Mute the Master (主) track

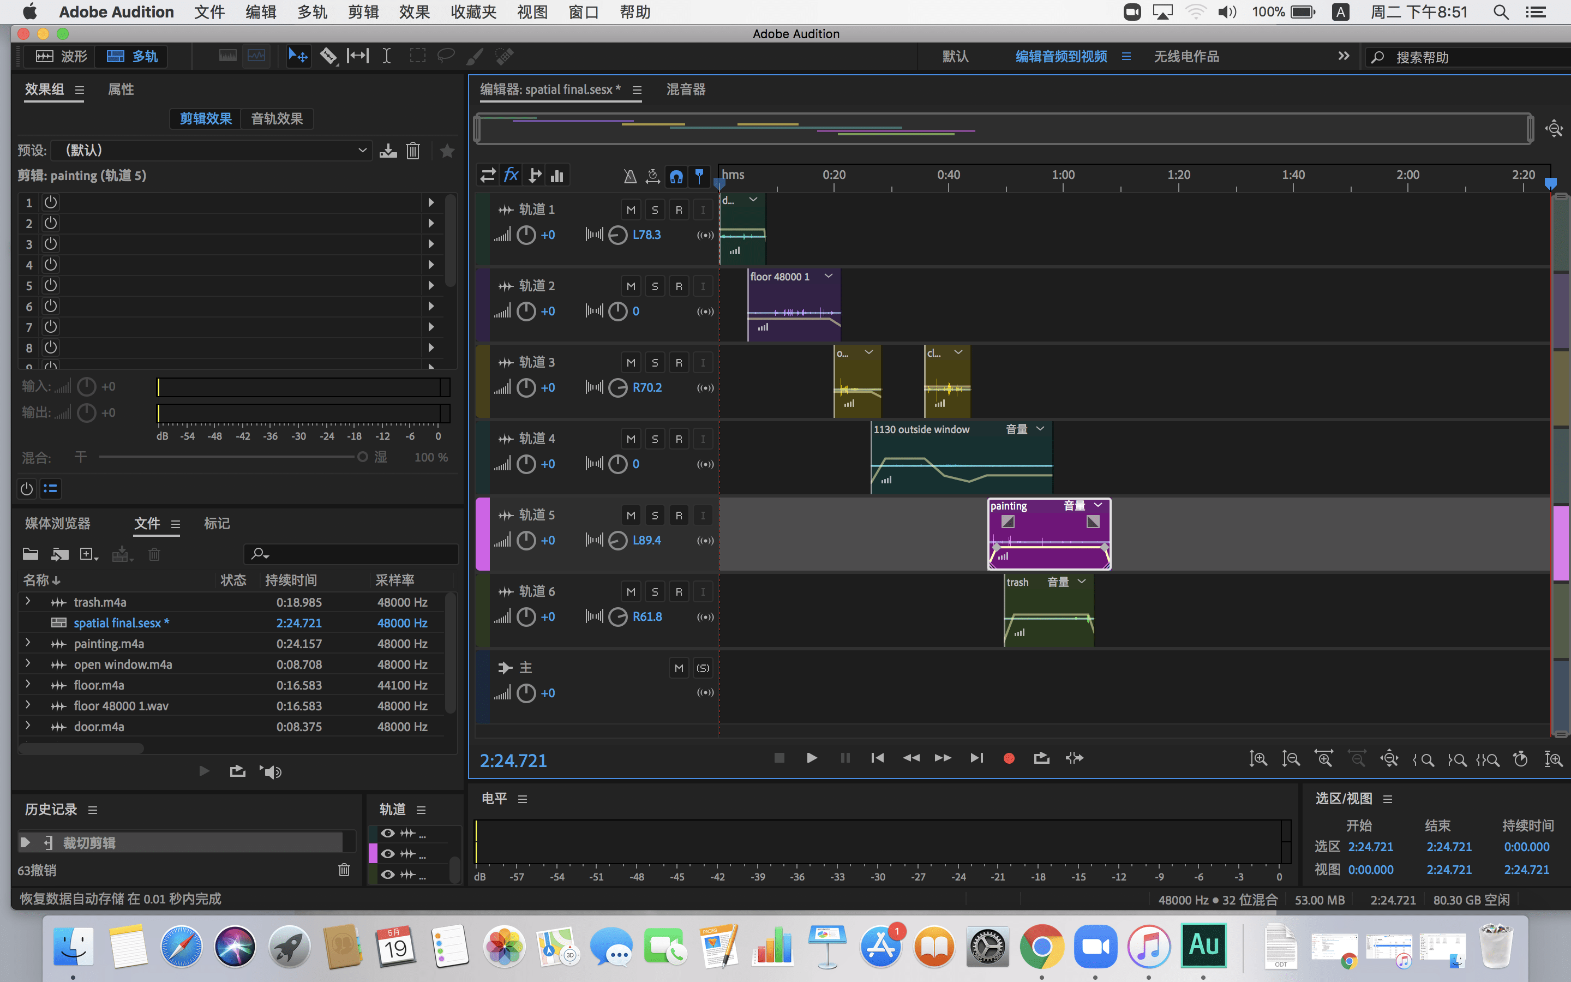pos(679,668)
